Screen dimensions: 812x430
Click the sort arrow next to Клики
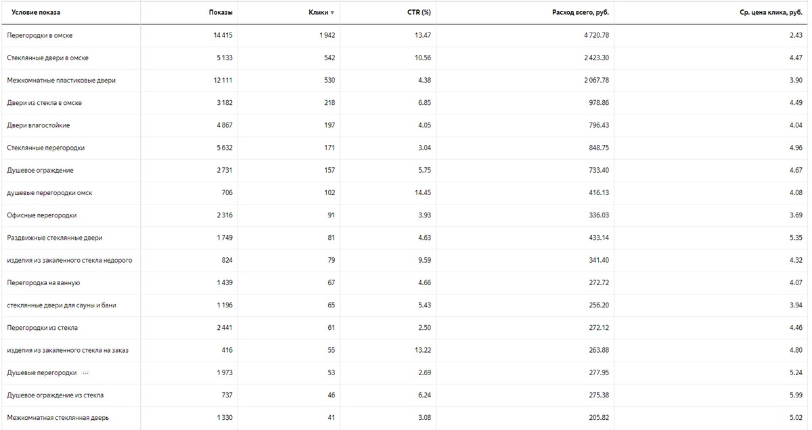pos(332,13)
